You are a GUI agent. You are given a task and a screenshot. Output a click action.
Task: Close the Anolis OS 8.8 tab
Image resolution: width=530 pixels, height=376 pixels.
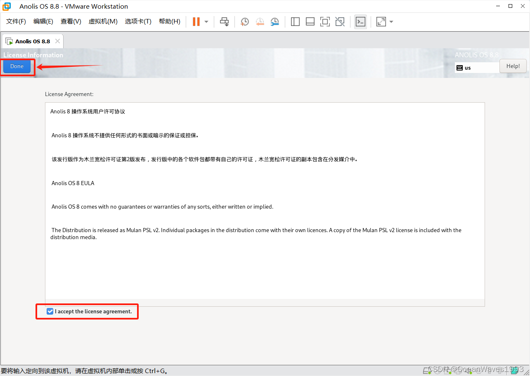pyautogui.click(x=58, y=41)
